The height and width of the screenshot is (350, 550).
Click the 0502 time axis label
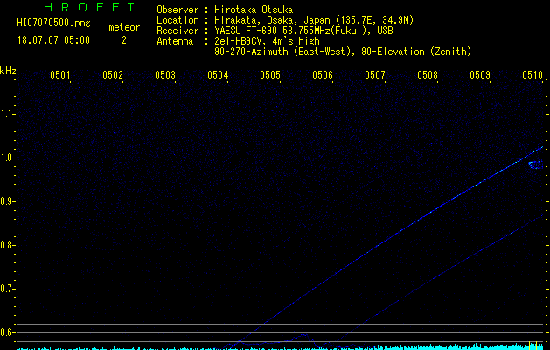(x=113, y=75)
